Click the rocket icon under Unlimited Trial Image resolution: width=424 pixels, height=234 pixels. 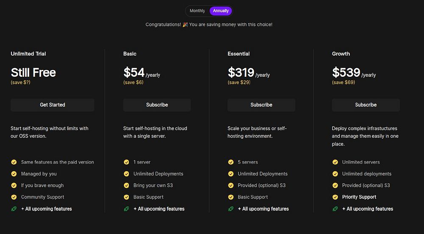point(14,209)
